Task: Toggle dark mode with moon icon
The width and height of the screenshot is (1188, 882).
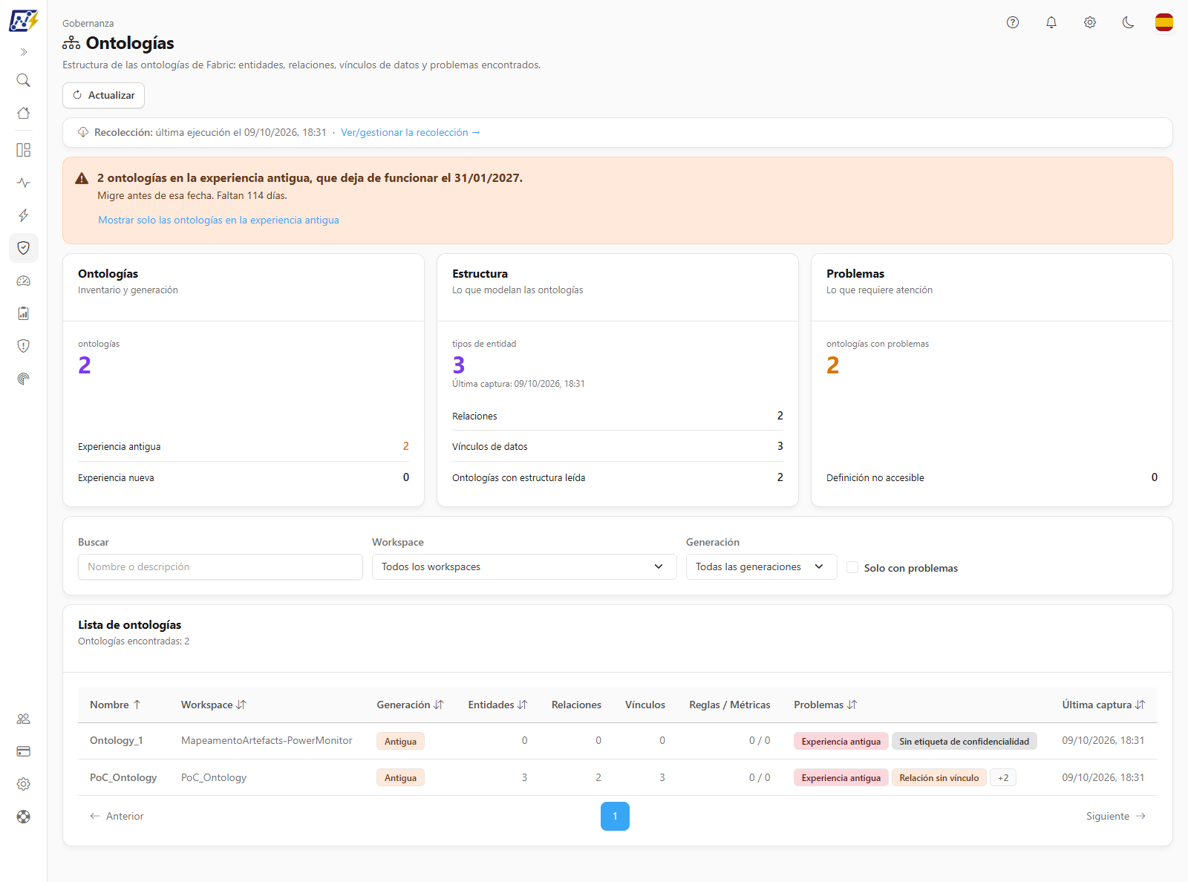Action: pyautogui.click(x=1129, y=22)
